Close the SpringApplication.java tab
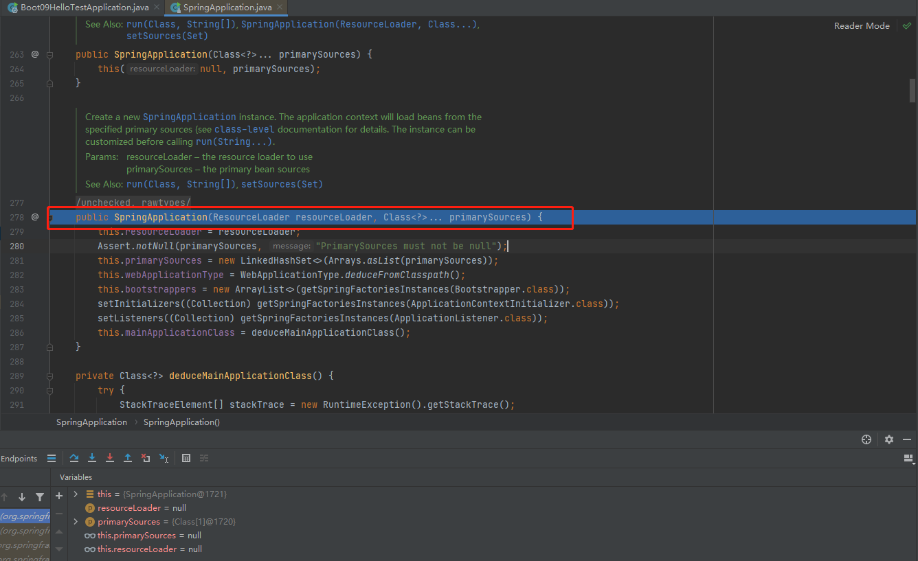Viewport: 918px width, 561px height. coord(279,8)
